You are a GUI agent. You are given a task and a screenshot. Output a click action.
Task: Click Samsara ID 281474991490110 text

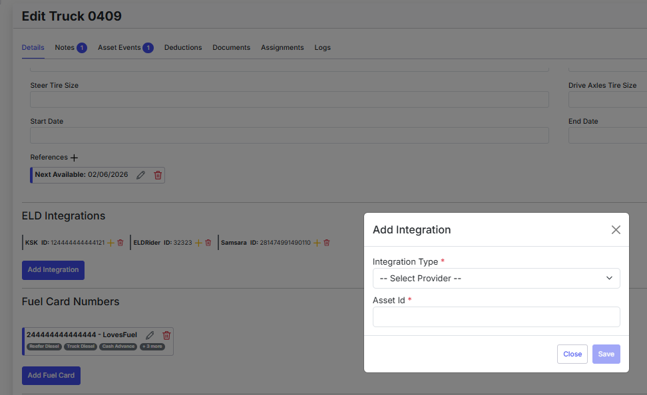coord(266,243)
